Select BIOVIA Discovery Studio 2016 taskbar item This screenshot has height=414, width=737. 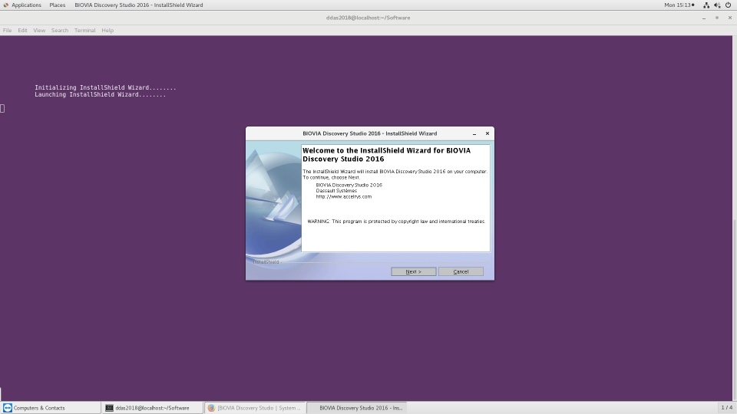point(357,408)
